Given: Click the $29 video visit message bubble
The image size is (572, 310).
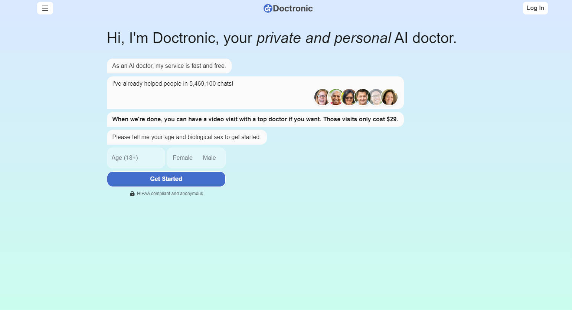Looking at the screenshot, I should pos(255,119).
